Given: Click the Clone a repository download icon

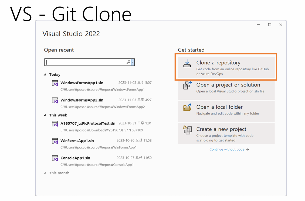Looking at the screenshot, I should click(x=187, y=64).
